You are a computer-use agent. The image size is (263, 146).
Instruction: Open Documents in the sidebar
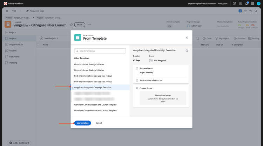14,57
